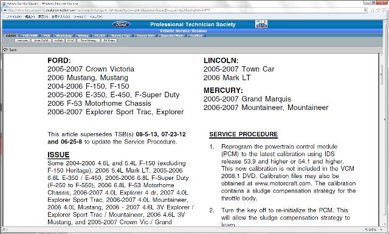
Task: Click the LINCOLN: heading
Action: coord(221,61)
